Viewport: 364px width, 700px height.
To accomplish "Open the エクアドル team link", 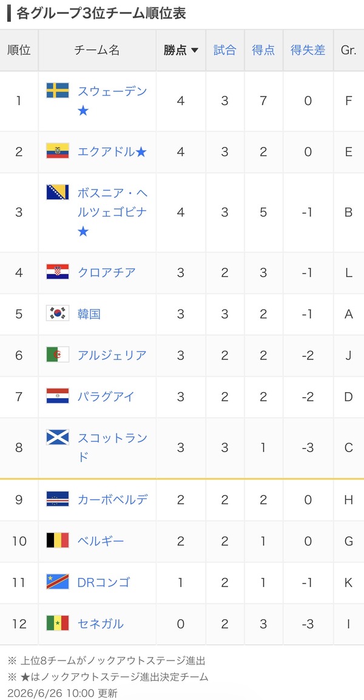I will pos(106,152).
